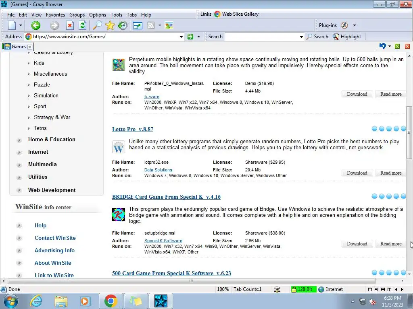Click the green Back arrow button
This screenshot has height=309, width=413.
pyautogui.click(x=36, y=25)
